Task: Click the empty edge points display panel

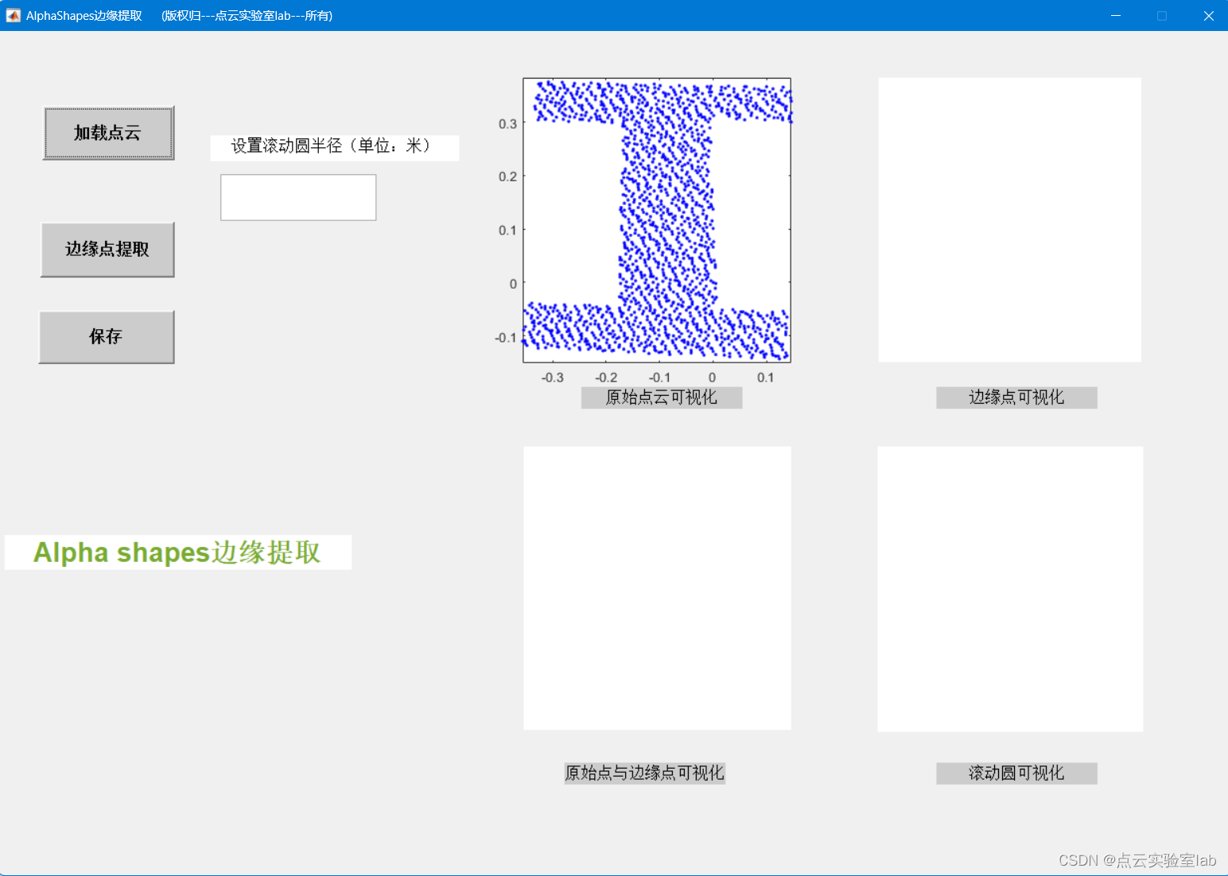Action: [1008, 219]
